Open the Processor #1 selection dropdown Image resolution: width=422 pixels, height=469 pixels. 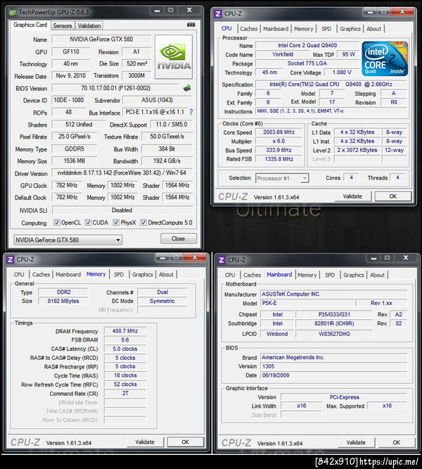click(x=282, y=178)
